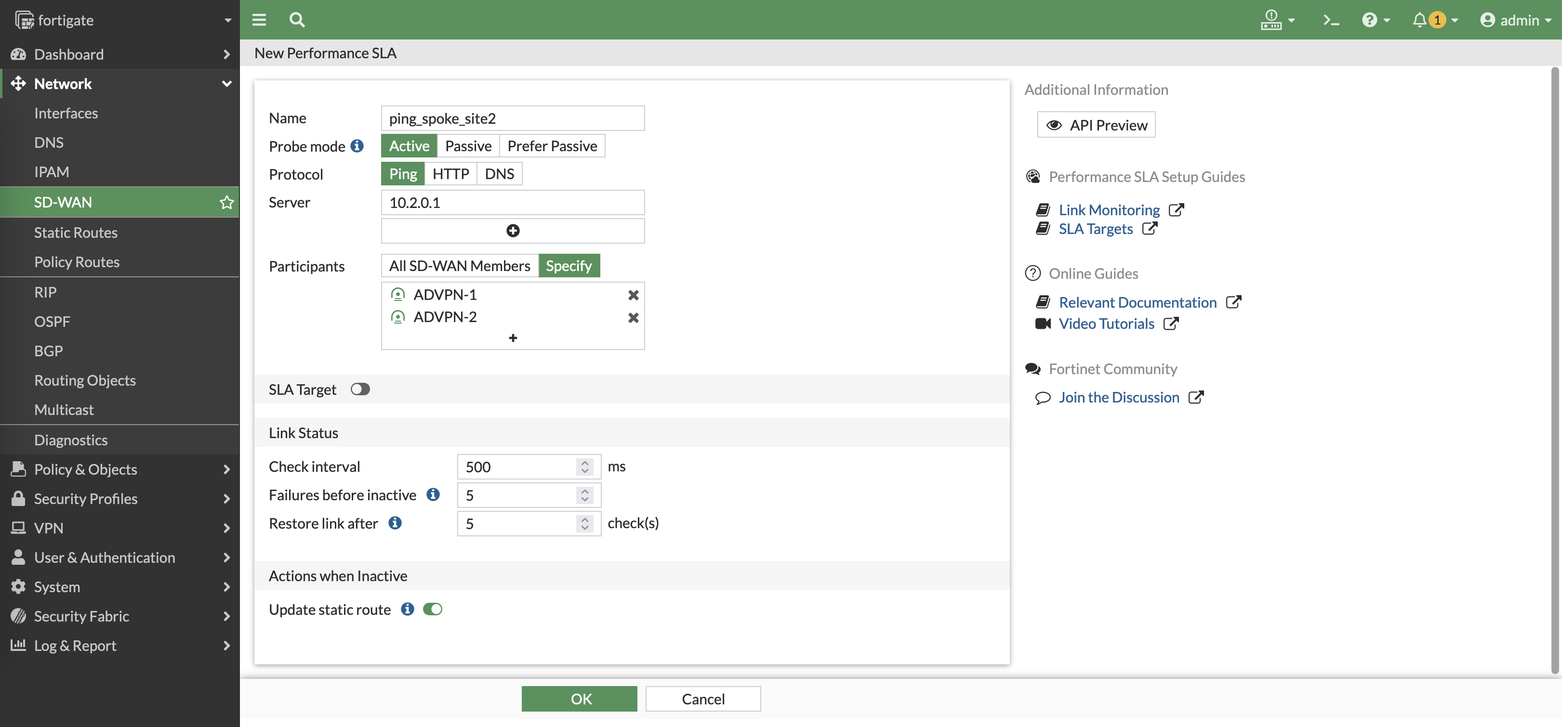Viewport: 1562px width, 727px height.
Task: Open Static Routes menu item
Action: click(x=76, y=233)
